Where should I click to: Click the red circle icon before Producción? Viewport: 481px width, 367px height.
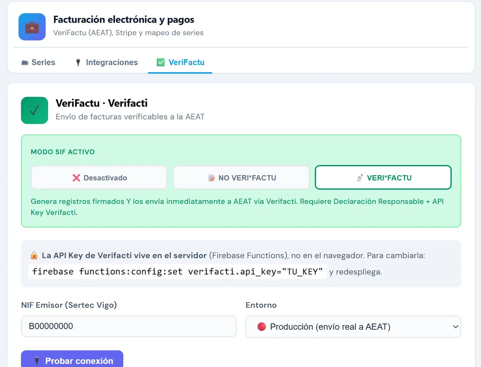262,326
